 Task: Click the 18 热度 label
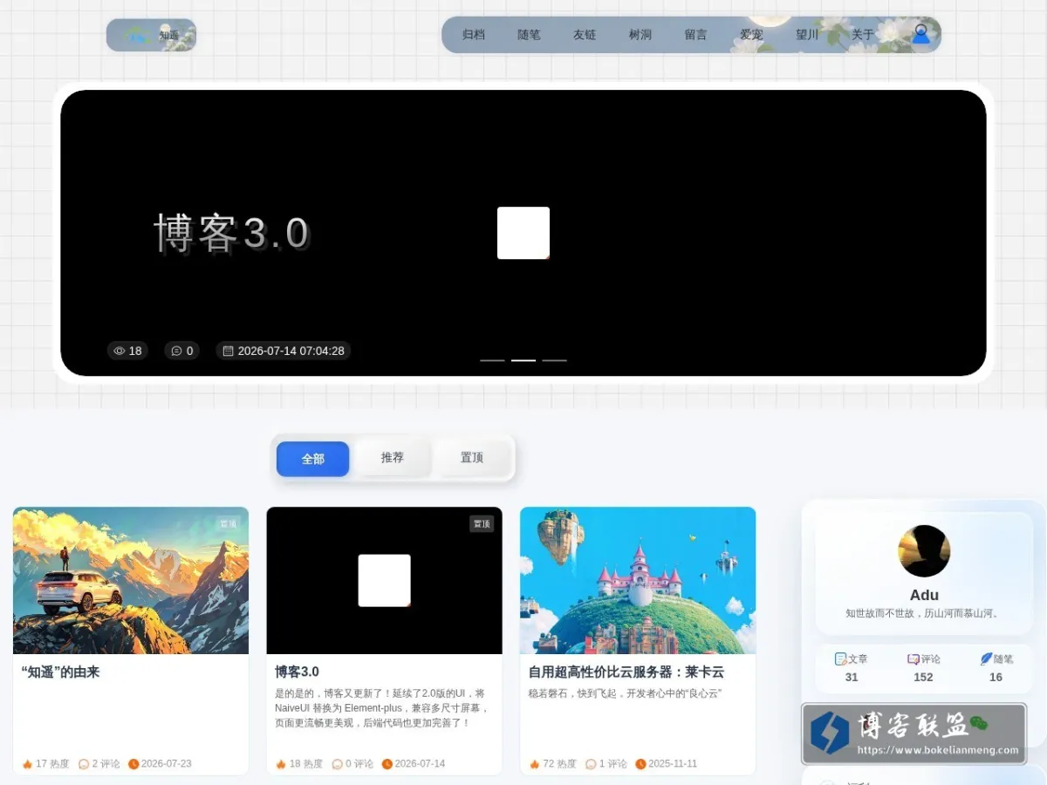pos(306,764)
